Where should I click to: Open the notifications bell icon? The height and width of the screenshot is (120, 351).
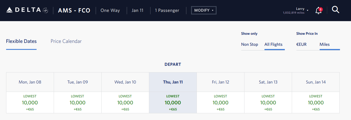318,11
